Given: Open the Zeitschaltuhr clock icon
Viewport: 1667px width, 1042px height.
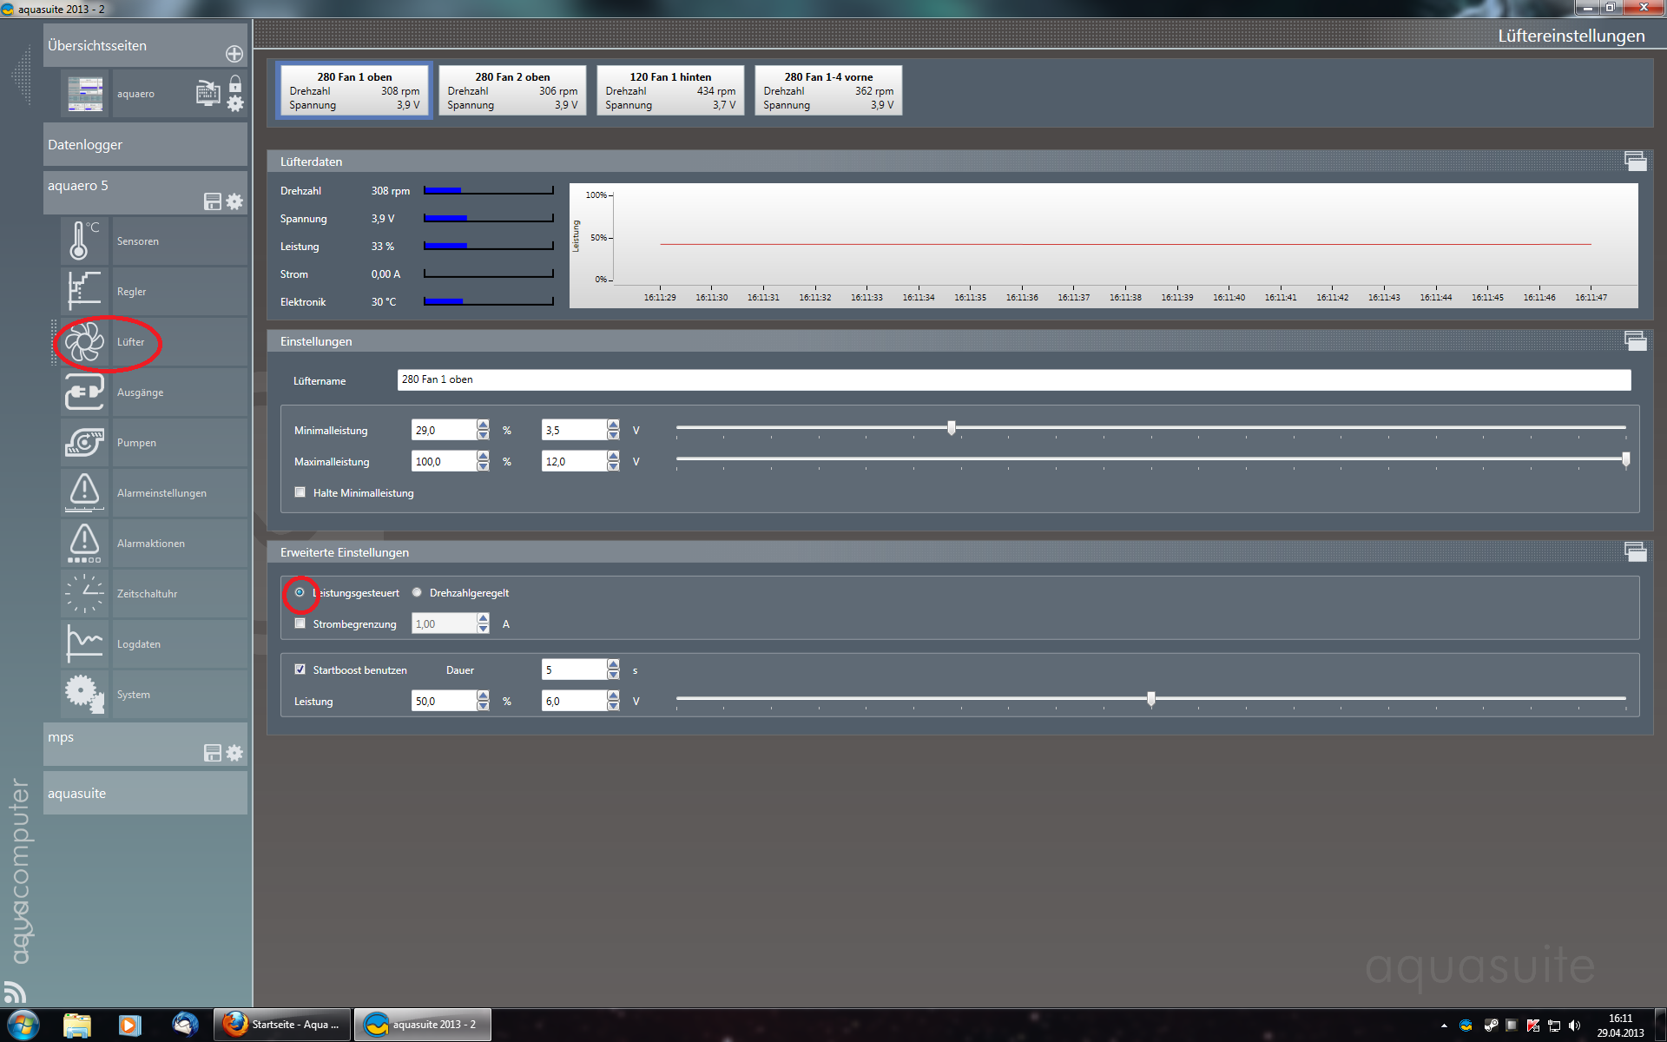Looking at the screenshot, I should (x=83, y=593).
